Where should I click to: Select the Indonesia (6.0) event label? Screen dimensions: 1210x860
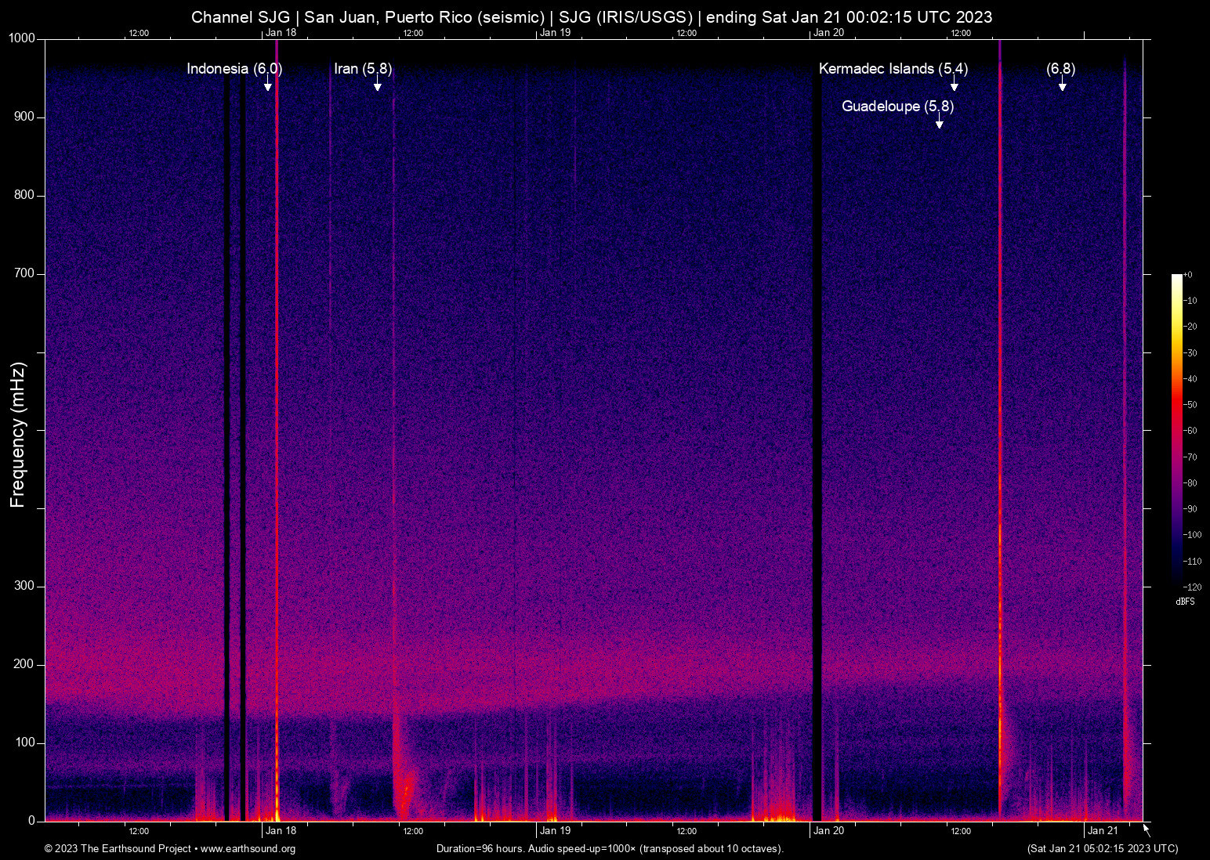click(234, 69)
